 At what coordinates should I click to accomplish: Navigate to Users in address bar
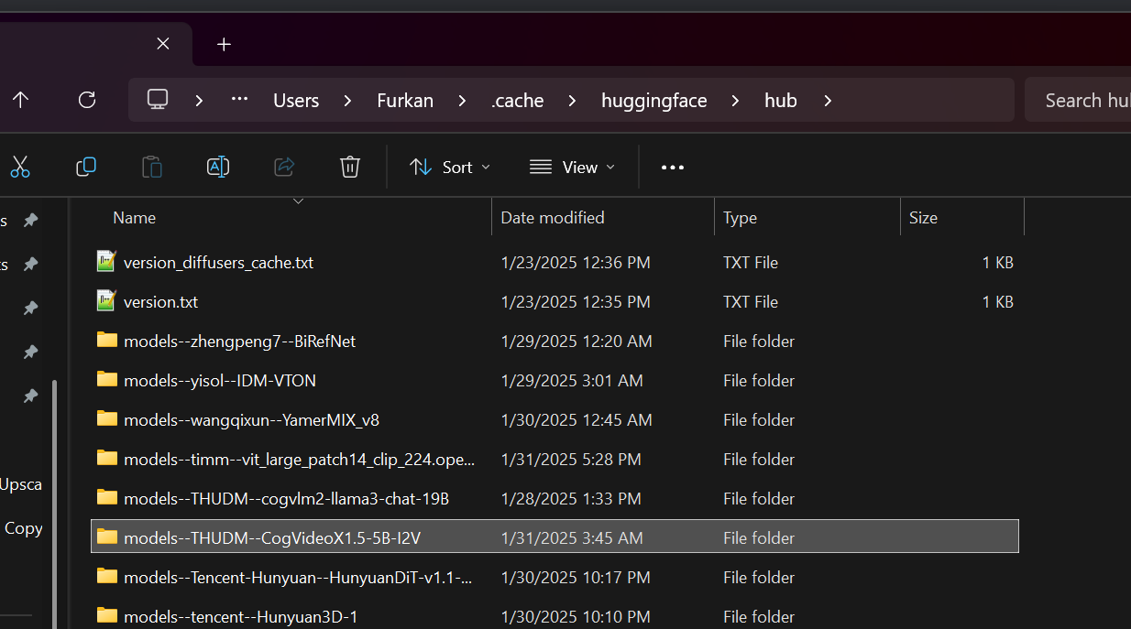point(296,101)
